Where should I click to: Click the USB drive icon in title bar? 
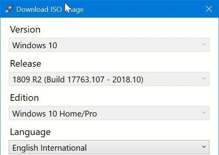point(9,9)
